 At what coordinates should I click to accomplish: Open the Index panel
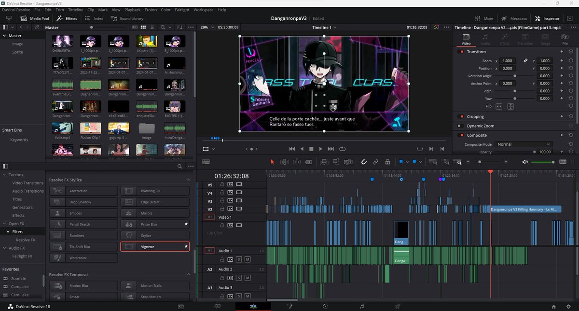coord(94,18)
